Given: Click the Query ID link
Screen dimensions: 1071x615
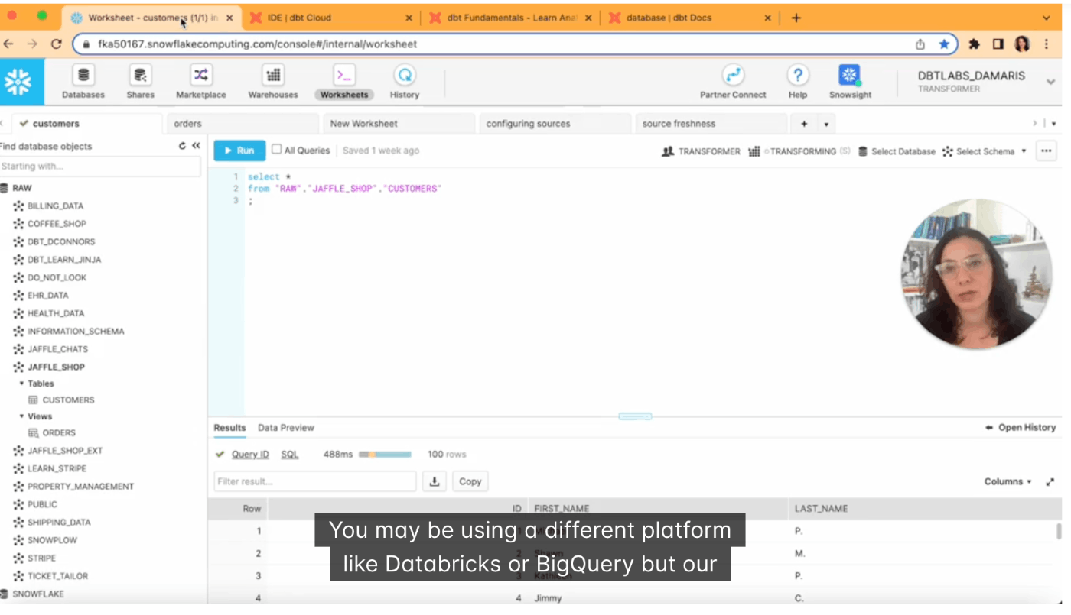Looking at the screenshot, I should click(x=250, y=455).
